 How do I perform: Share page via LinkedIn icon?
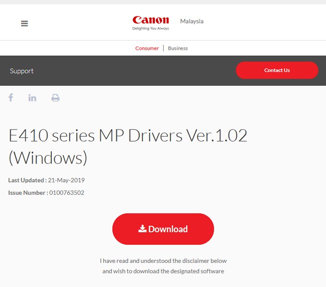point(32,98)
